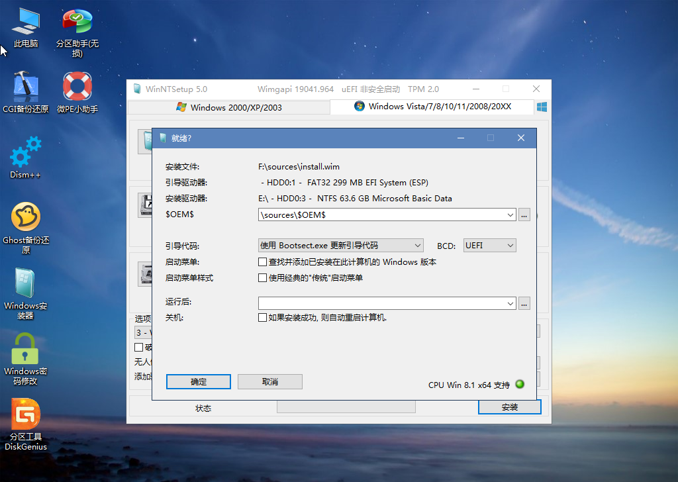Image resolution: width=678 pixels, height=482 pixels.
Task: Open the BCD UEFI dropdown
Action: [489, 246]
